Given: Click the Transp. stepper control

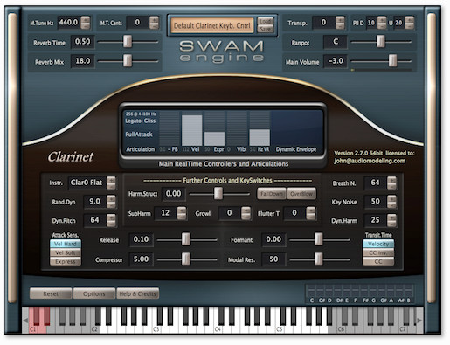Looking at the screenshot, I should [x=340, y=23].
